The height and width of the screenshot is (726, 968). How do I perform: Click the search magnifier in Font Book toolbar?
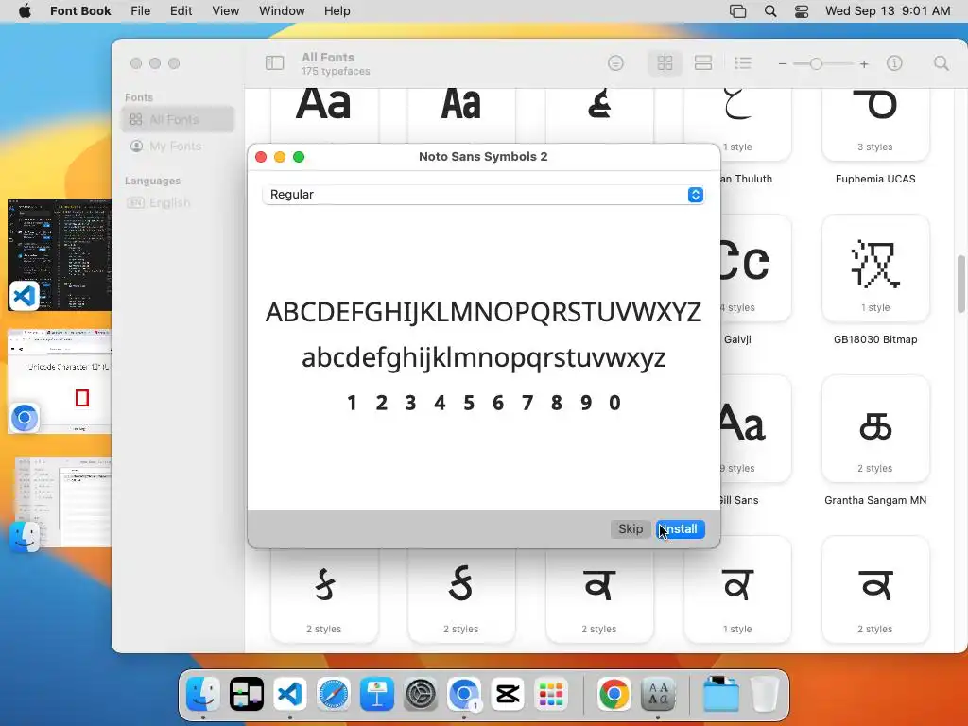(941, 63)
